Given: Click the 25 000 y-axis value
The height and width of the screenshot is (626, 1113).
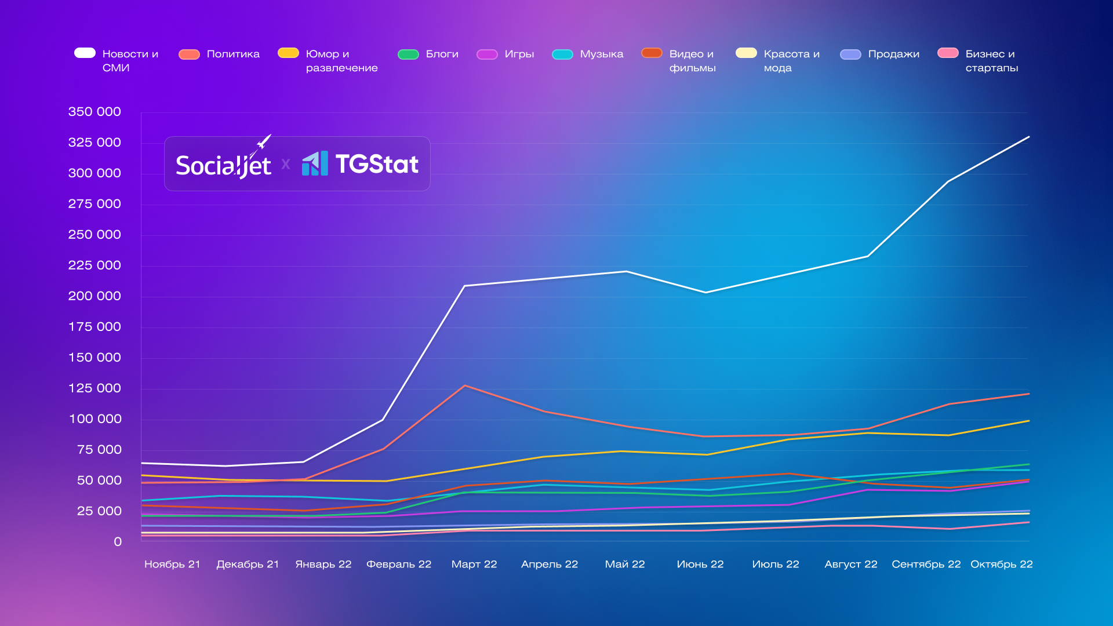Looking at the screenshot, I should point(99,511).
